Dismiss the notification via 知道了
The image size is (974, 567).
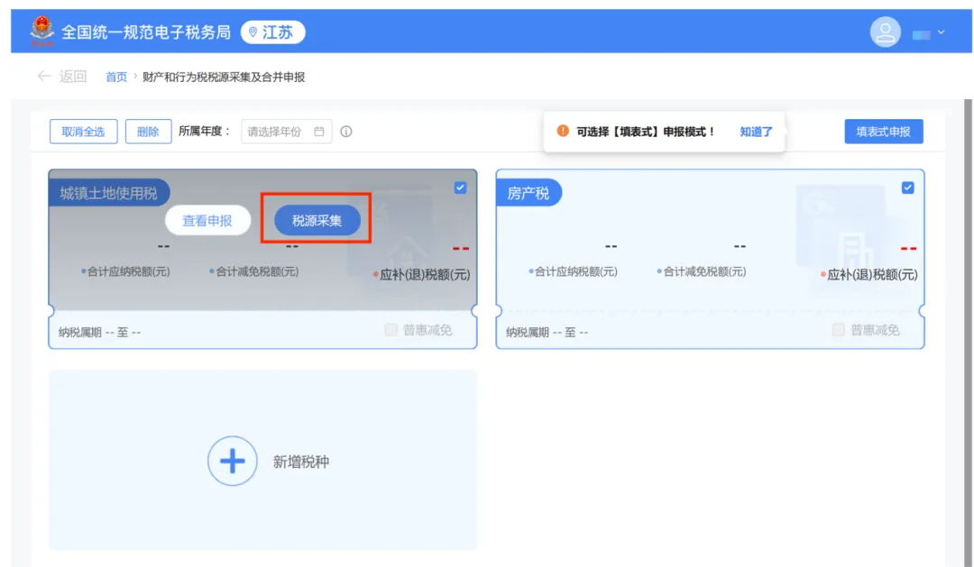[x=756, y=131]
